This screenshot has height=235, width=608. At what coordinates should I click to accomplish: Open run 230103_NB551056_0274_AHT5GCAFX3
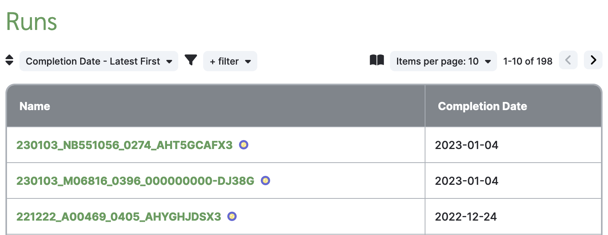124,145
